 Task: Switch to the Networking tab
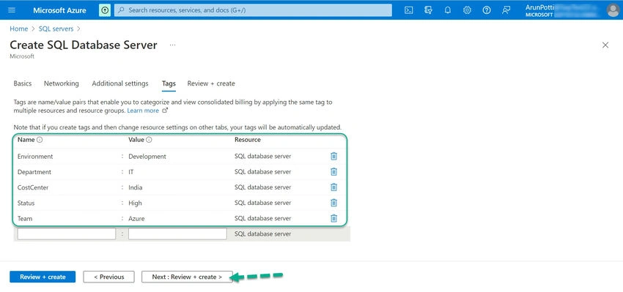click(x=61, y=83)
